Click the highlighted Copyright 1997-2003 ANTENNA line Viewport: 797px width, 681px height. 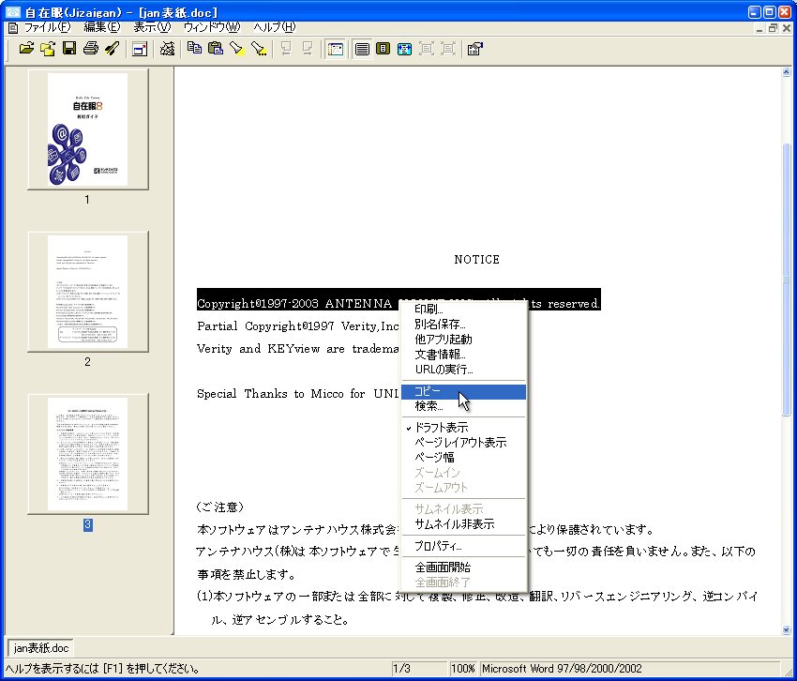(x=398, y=299)
